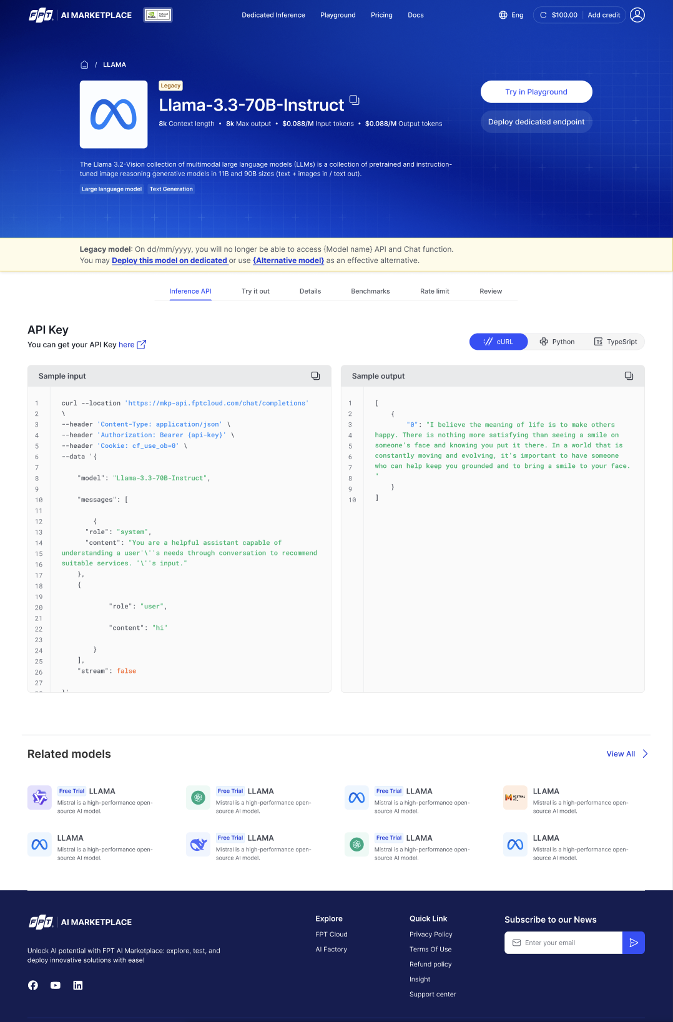Select the cURL code language label
Viewport: 673px width, 1022px height.
(x=504, y=342)
